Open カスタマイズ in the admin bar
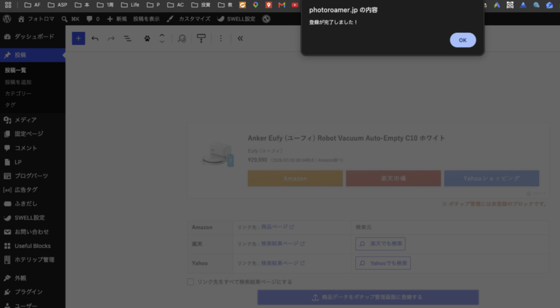This screenshot has width=560, height=308. (x=190, y=19)
